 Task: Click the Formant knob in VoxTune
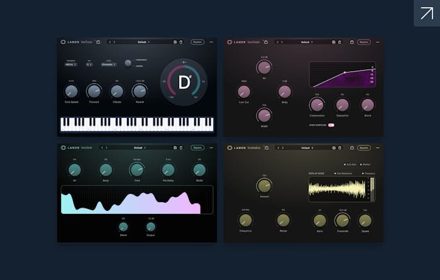(x=94, y=91)
